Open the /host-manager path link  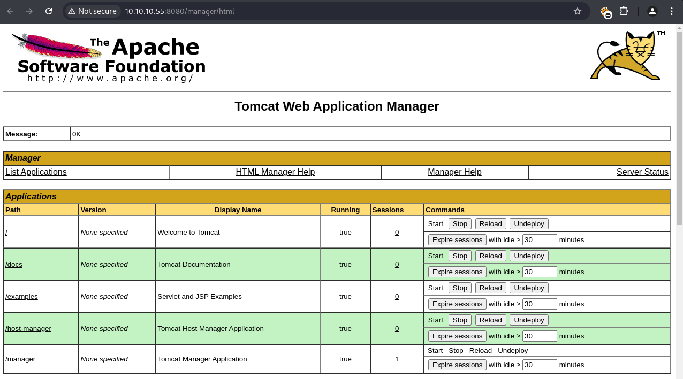(28, 329)
